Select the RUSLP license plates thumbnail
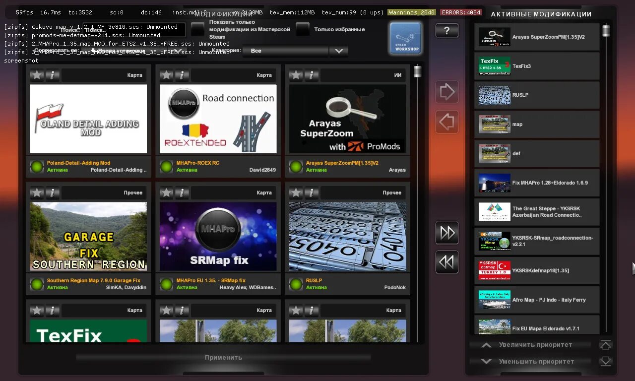Viewport: 635px width, 381px height. (x=347, y=236)
